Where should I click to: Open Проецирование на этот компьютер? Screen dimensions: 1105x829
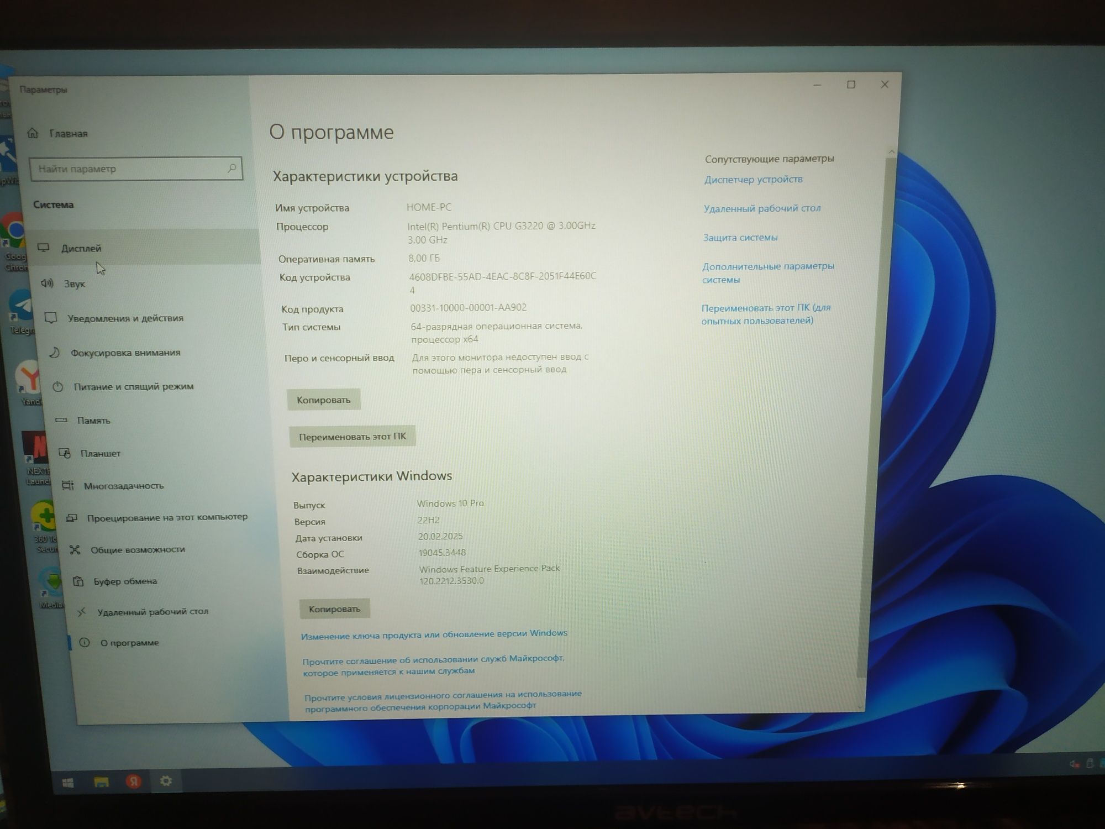tap(167, 517)
